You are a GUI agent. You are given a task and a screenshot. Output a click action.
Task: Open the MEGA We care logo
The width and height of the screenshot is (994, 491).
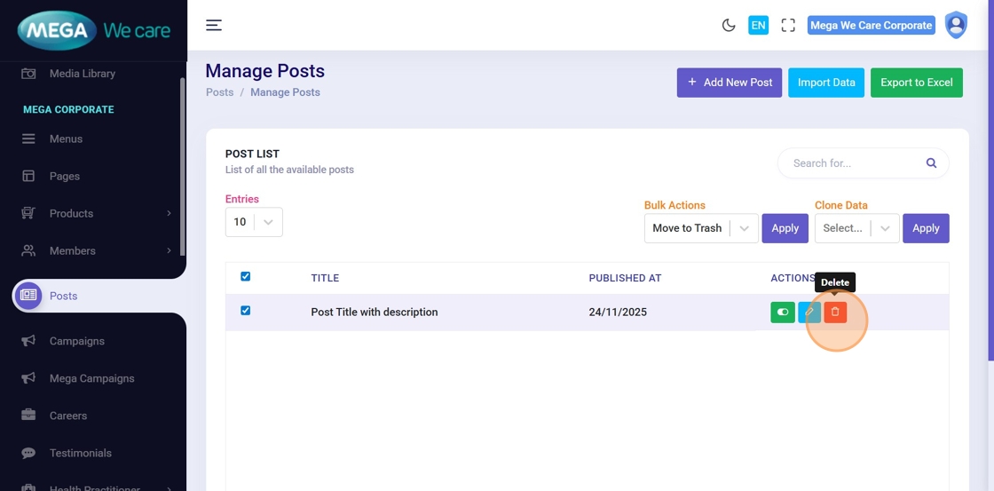(93, 31)
